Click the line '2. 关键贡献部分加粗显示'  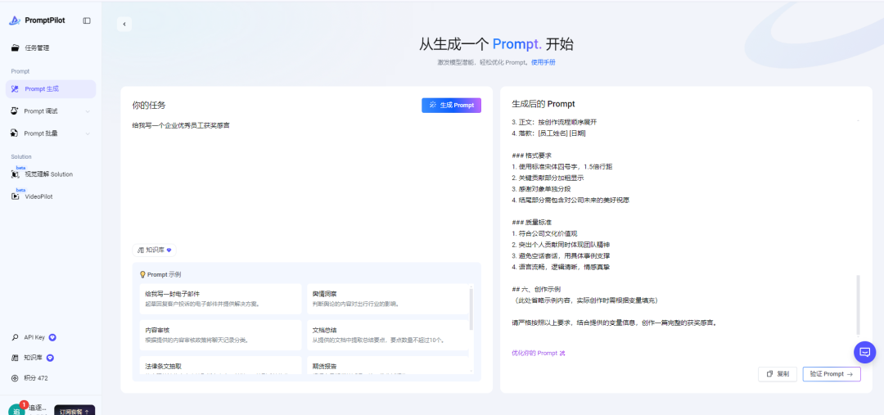tap(547, 178)
